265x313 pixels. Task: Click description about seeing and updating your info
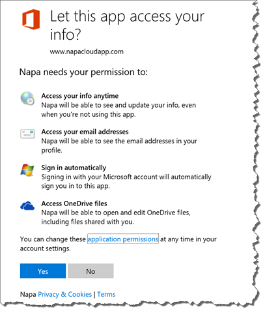pos(119,110)
